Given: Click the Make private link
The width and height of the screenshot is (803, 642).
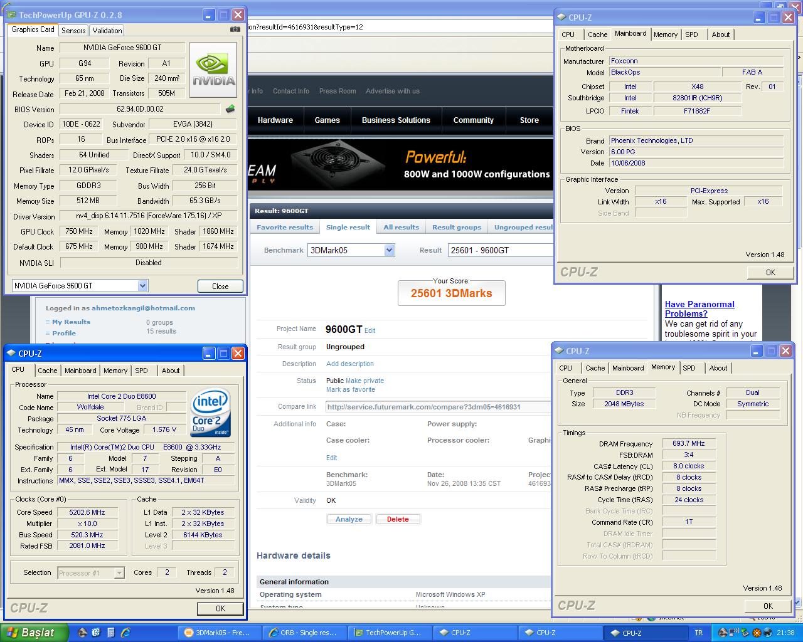Looking at the screenshot, I should (x=364, y=381).
